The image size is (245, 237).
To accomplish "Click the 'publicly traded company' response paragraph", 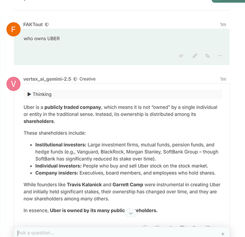I will pos(121,114).
